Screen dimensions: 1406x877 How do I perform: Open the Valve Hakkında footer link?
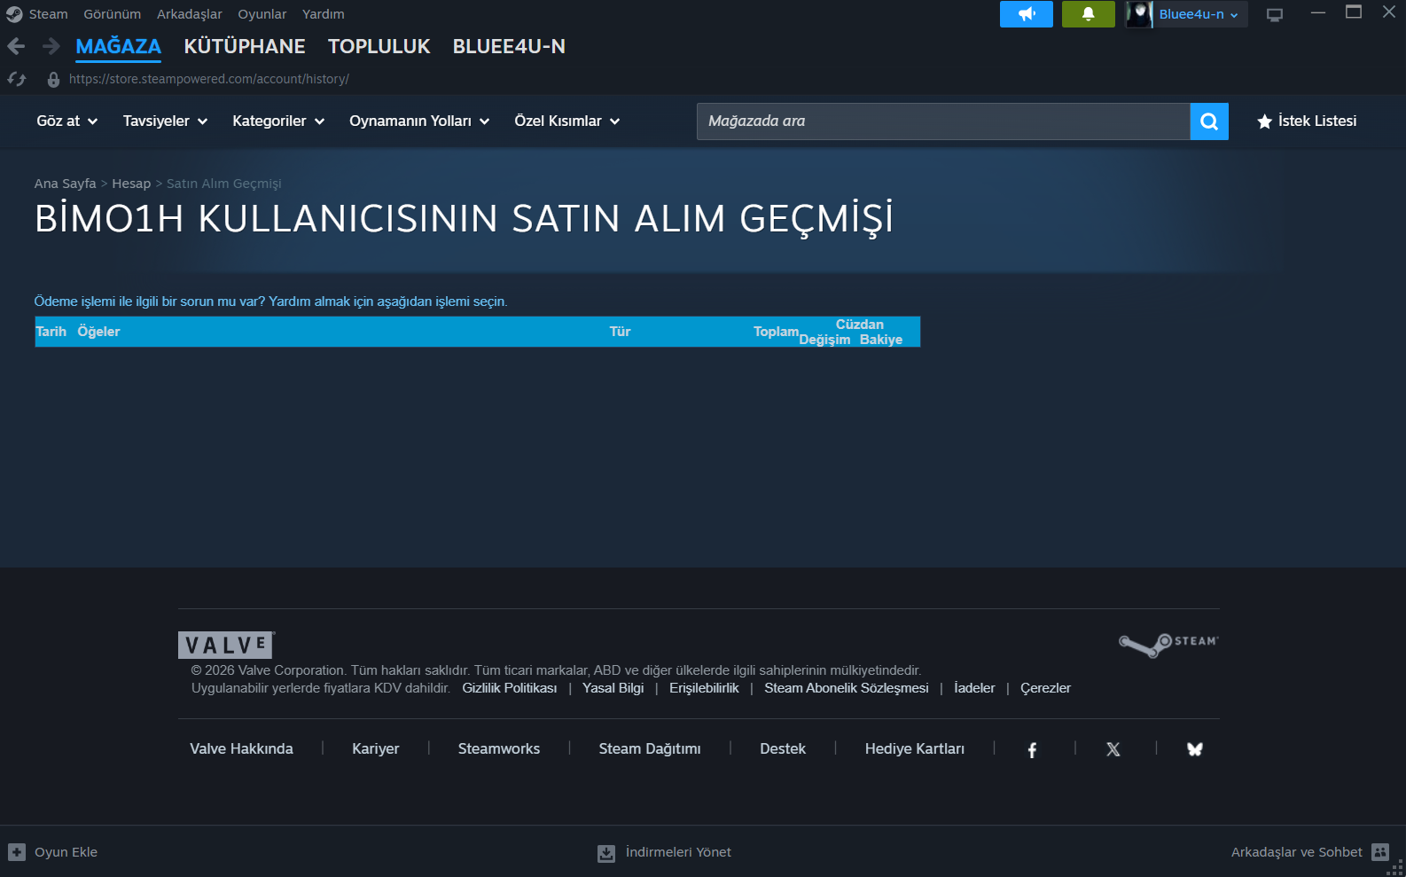click(x=241, y=749)
